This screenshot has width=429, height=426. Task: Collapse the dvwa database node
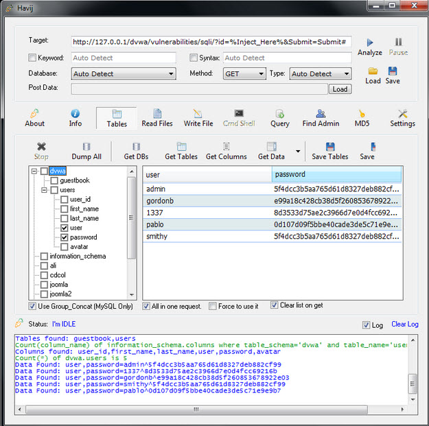tap(34, 171)
